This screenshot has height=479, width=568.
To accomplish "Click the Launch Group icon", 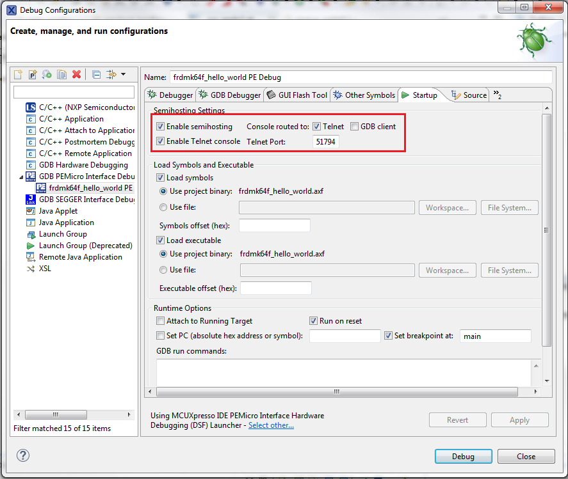I will point(31,235).
